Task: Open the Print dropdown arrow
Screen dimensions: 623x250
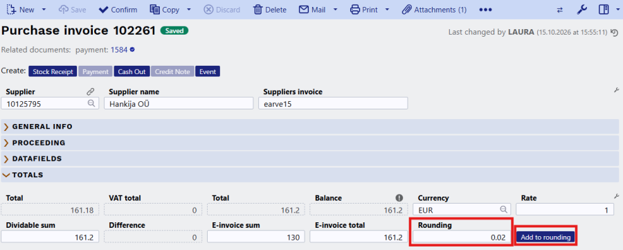Action: [x=388, y=10]
